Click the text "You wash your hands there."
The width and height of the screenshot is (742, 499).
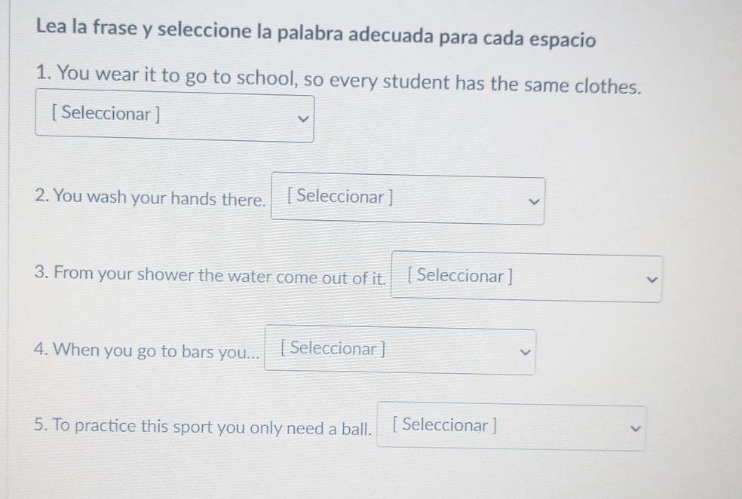click(150, 199)
